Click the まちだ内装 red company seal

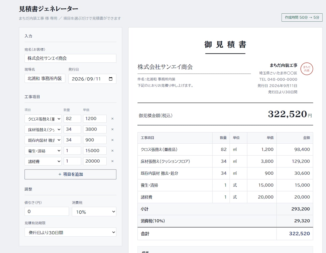[307, 69]
